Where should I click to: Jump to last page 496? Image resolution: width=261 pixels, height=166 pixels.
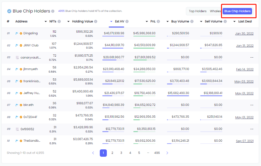point(157,153)
